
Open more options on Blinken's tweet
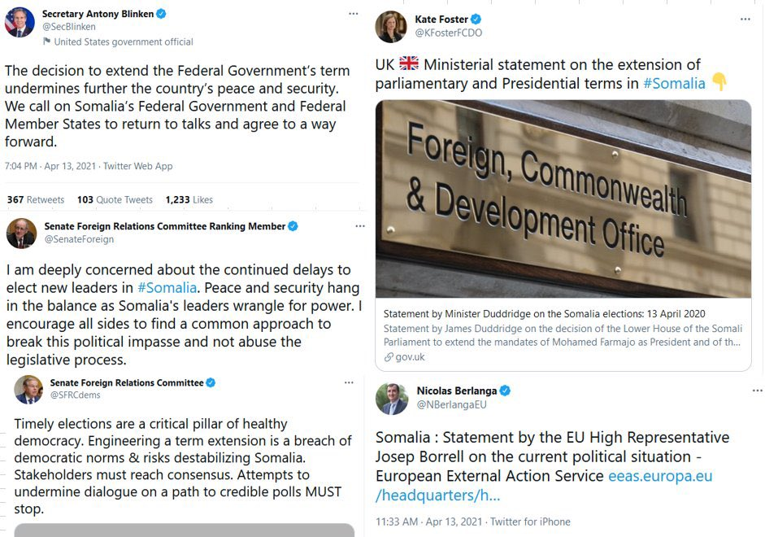coord(353,14)
